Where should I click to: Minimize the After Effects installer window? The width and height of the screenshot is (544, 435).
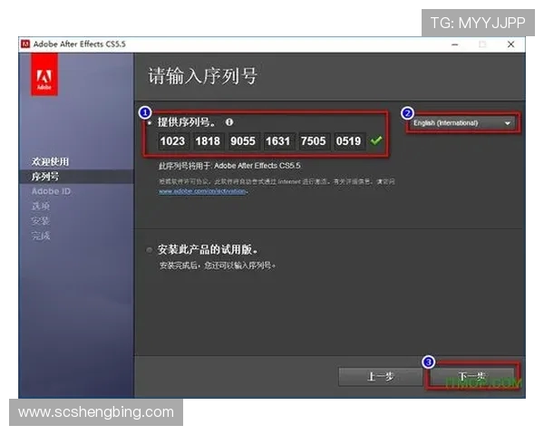pos(455,44)
